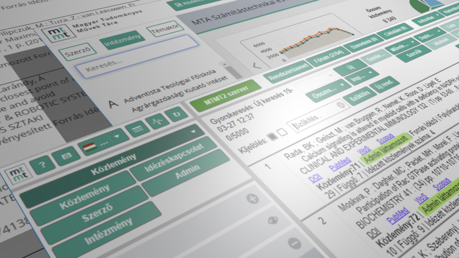Open DOI link in the Moskwa, P record
The height and width of the screenshot is (258, 459).
tap(373, 233)
